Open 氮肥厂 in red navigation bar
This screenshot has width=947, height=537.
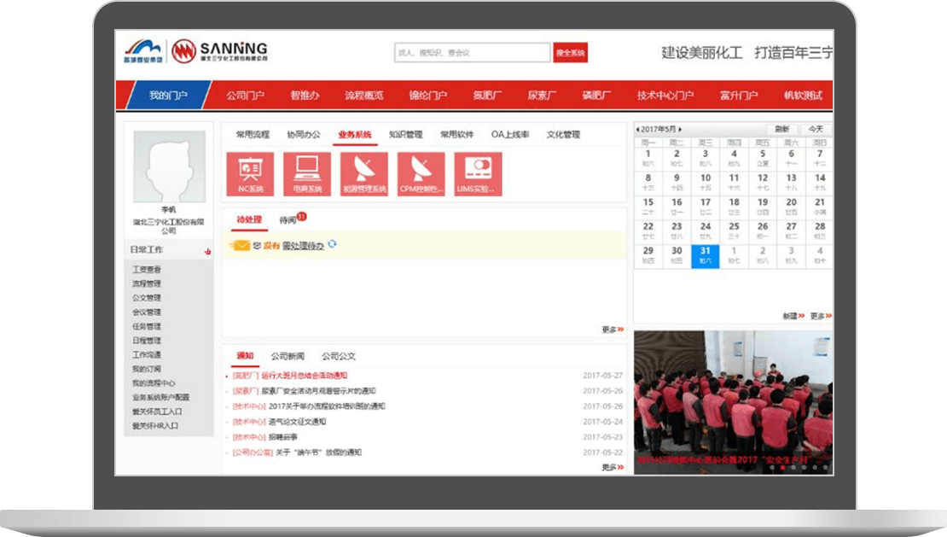(488, 96)
